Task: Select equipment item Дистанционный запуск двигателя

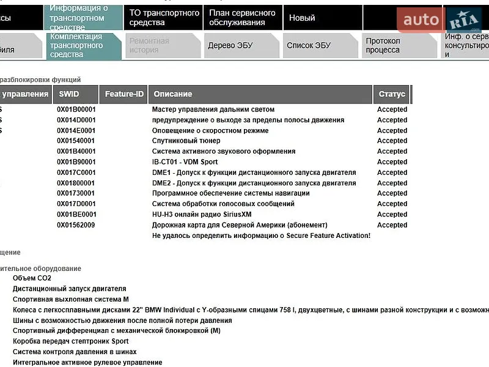Action: point(70,289)
